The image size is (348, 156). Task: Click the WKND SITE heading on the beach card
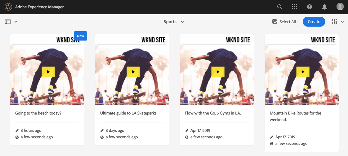(x=68, y=40)
